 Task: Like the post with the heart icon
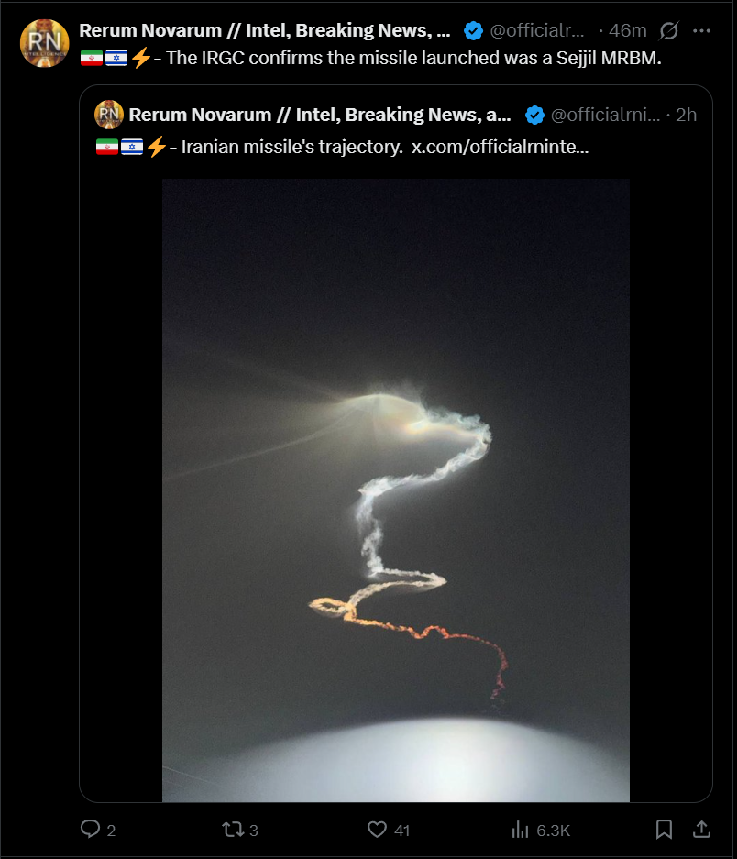[x=377, y=830]
